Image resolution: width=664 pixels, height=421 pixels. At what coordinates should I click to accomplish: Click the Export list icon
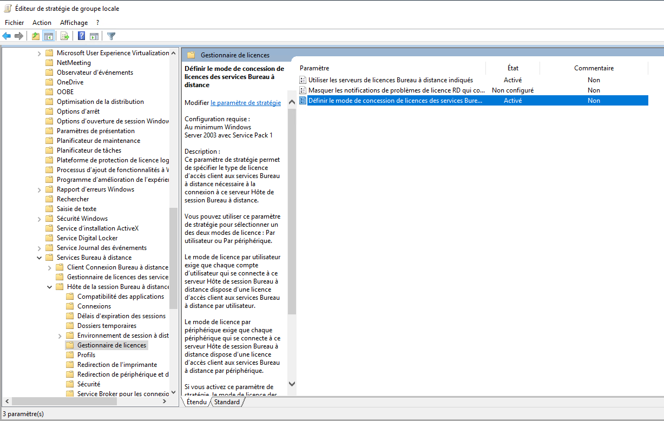pyautogui.click(x=64, y=36)
